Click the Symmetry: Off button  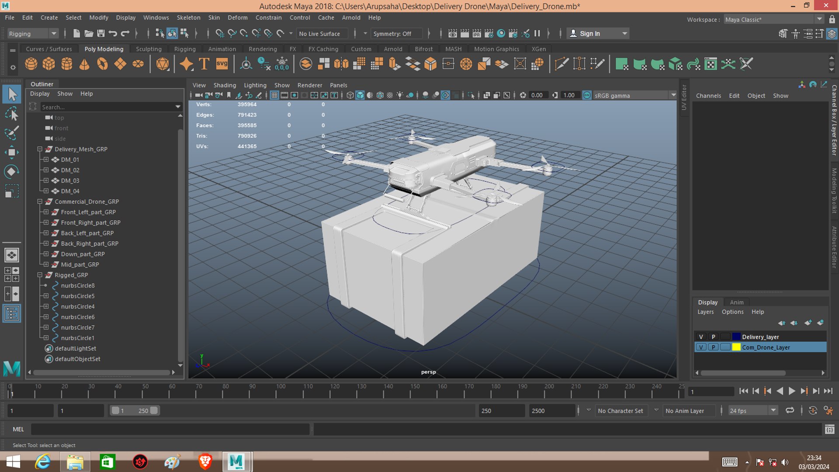click(x=397, y=34)
